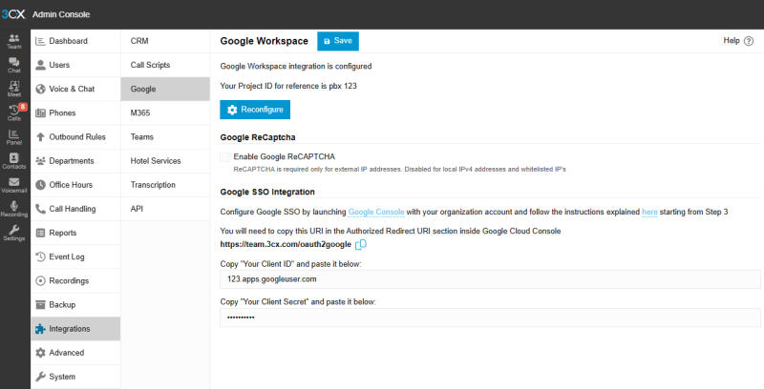The width and height of the screenshot is (764, 389).
Task: Click the Help link text
Action: (732, 41)
